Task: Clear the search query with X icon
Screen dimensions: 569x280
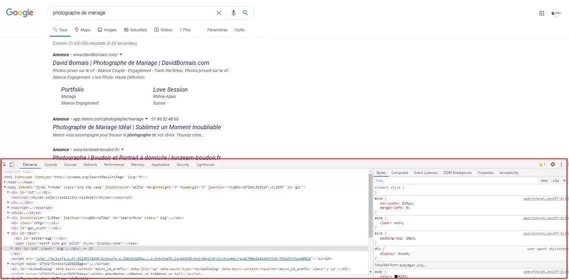Action: click(219, 12)
